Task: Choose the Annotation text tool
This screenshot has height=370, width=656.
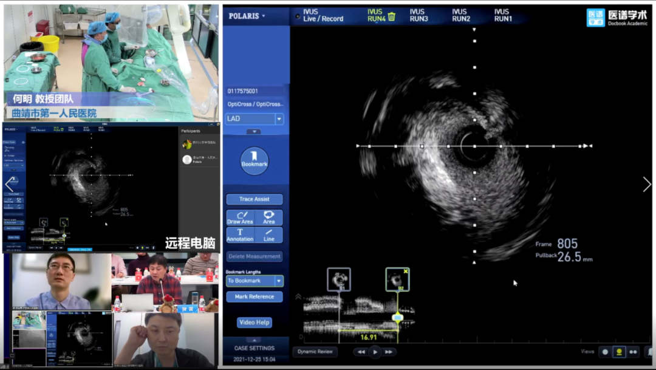Action: pos(240,235)
